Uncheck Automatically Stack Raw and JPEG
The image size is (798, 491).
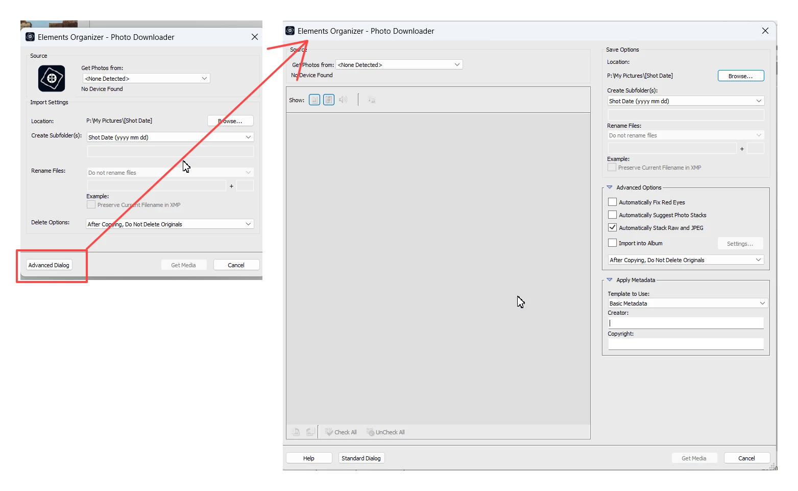(613, 228)
